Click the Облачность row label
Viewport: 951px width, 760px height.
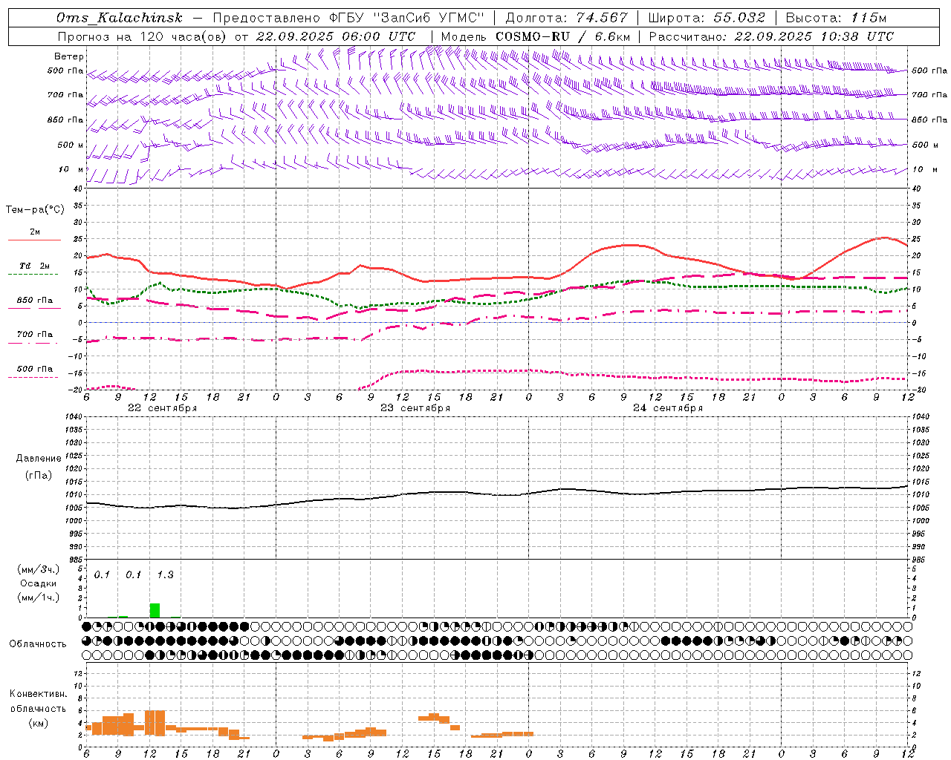[38, 643]
